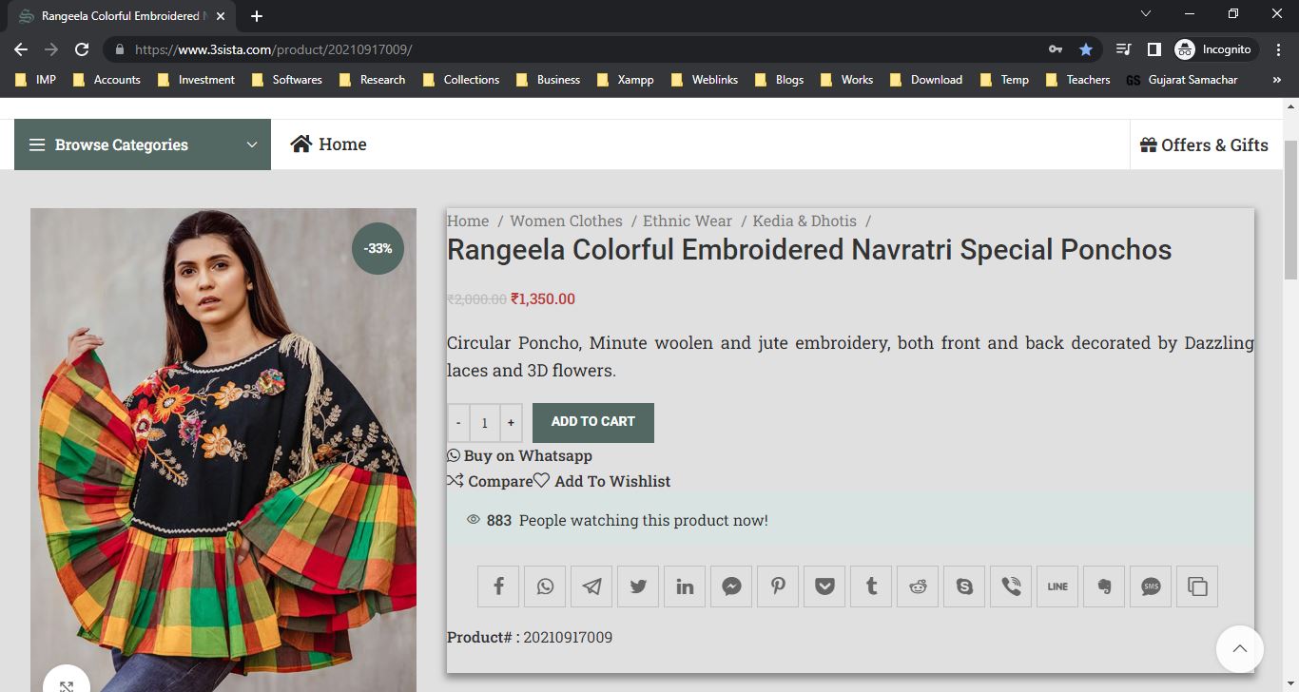Image resolution: width=1299 pixels, height=692 pixels.
Task: Open Offers & Gifts menu
Action: (1204, 145)
